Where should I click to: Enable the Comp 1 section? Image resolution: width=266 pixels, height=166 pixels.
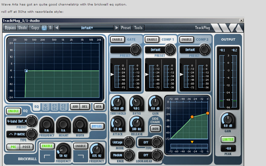pyautogui.click(x=152, y=39)
